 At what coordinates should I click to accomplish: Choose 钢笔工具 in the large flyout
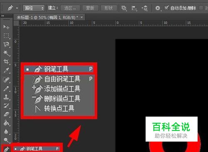59,69
